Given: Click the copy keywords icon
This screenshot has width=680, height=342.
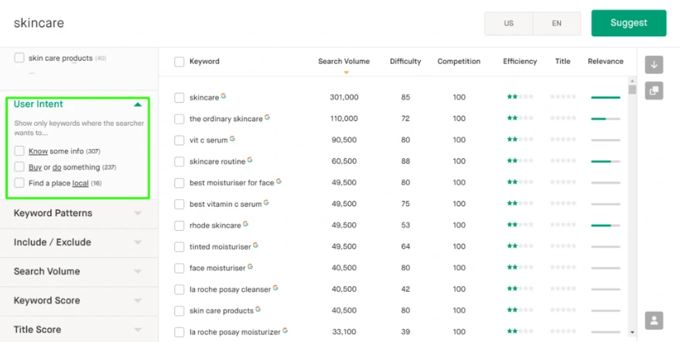Looking at the screenshot, I should (x=654, y=91).
